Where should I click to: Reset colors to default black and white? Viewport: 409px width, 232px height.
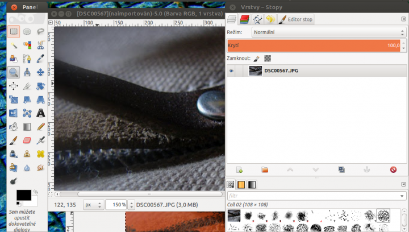[x=18, y=204]
